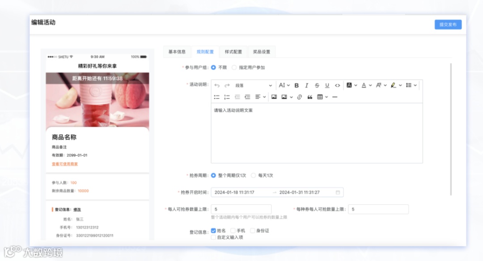Focus the 每种券每人可抢数量上限 input field

click(x=378, y=209)
